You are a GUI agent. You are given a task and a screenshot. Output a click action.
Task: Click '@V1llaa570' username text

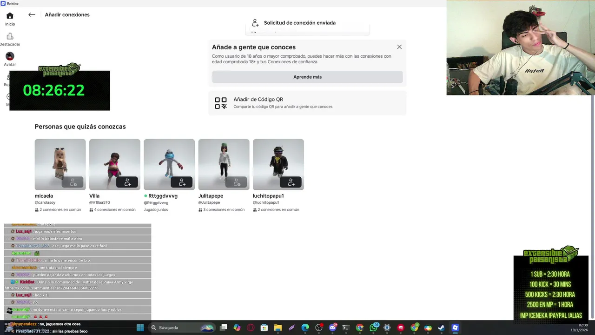(x=99, y=203)
